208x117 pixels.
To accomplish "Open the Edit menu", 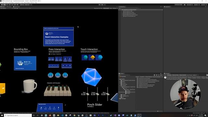I will (3, 3).
